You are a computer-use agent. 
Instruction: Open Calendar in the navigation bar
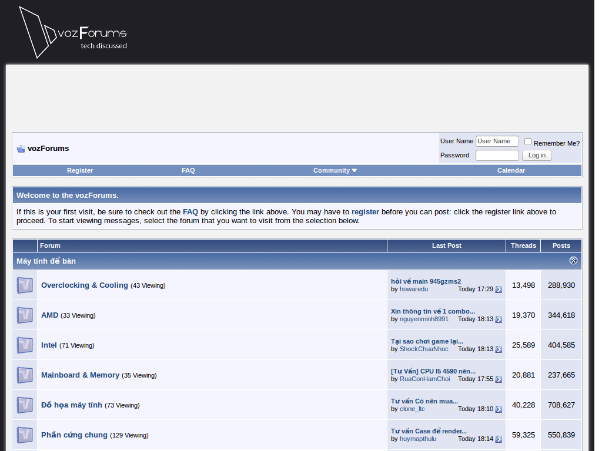511,171
